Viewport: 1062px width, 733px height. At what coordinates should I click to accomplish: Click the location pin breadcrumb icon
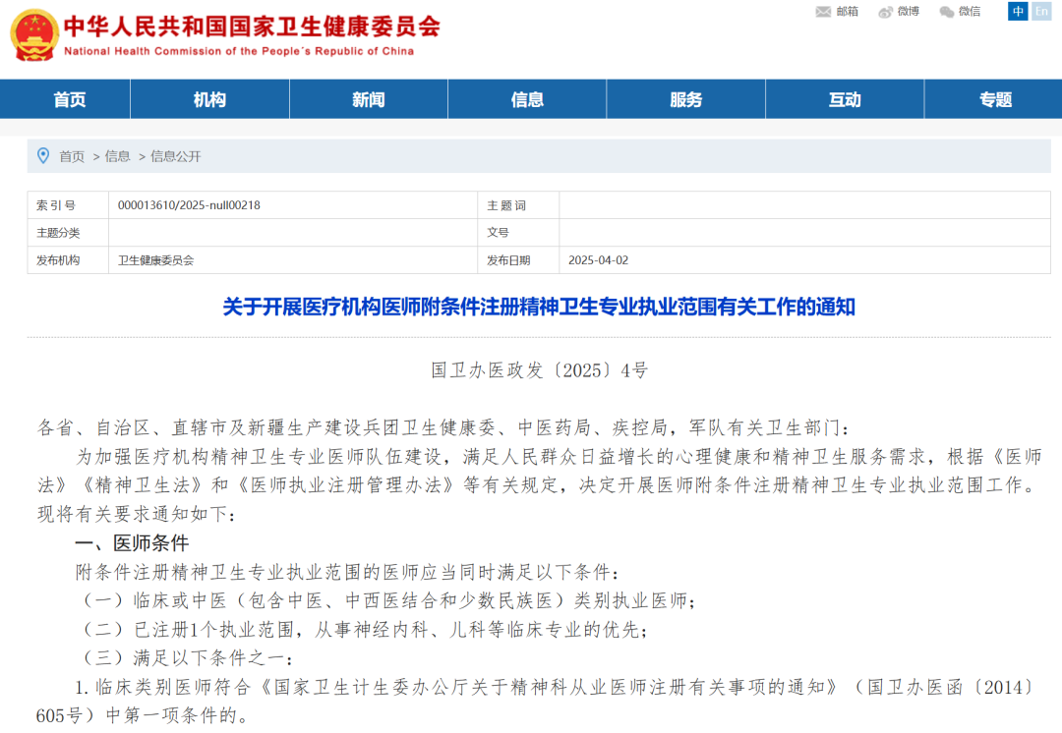(43, 156)
